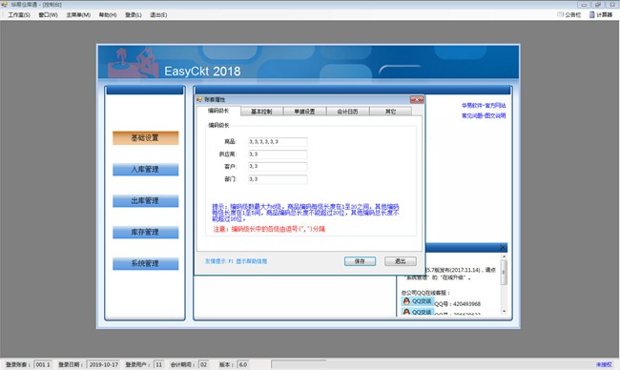Click the accounting period value 02
The image size is (620, 370).
click(x=203, y=364)
